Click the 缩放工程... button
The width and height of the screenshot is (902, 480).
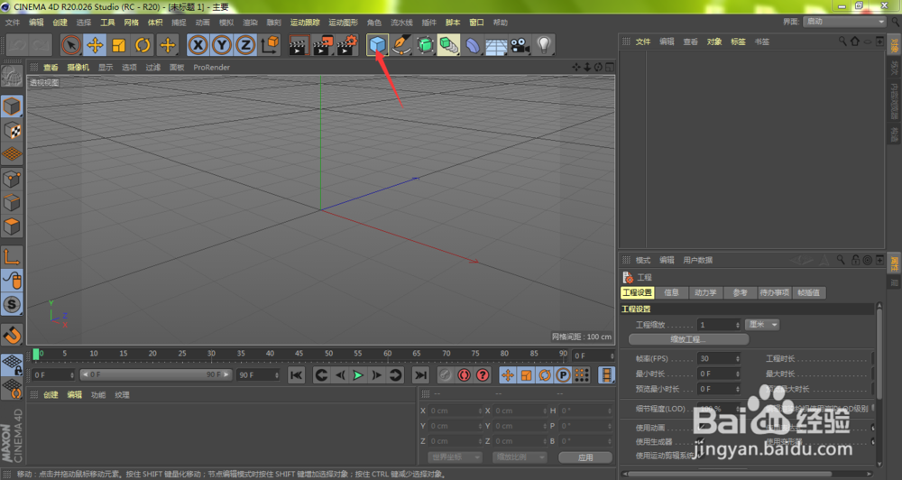pyautogui.click(x=688, y=339)
